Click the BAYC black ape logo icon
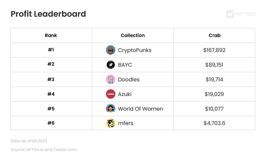The width and height of the screenshot is (266, 161). [110, 65]
